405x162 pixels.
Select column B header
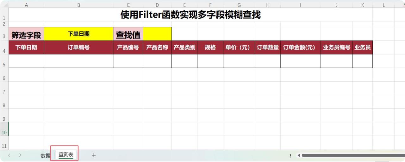(78, 5)
